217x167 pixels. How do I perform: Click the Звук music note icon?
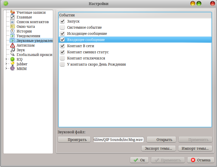coord(13,50)
